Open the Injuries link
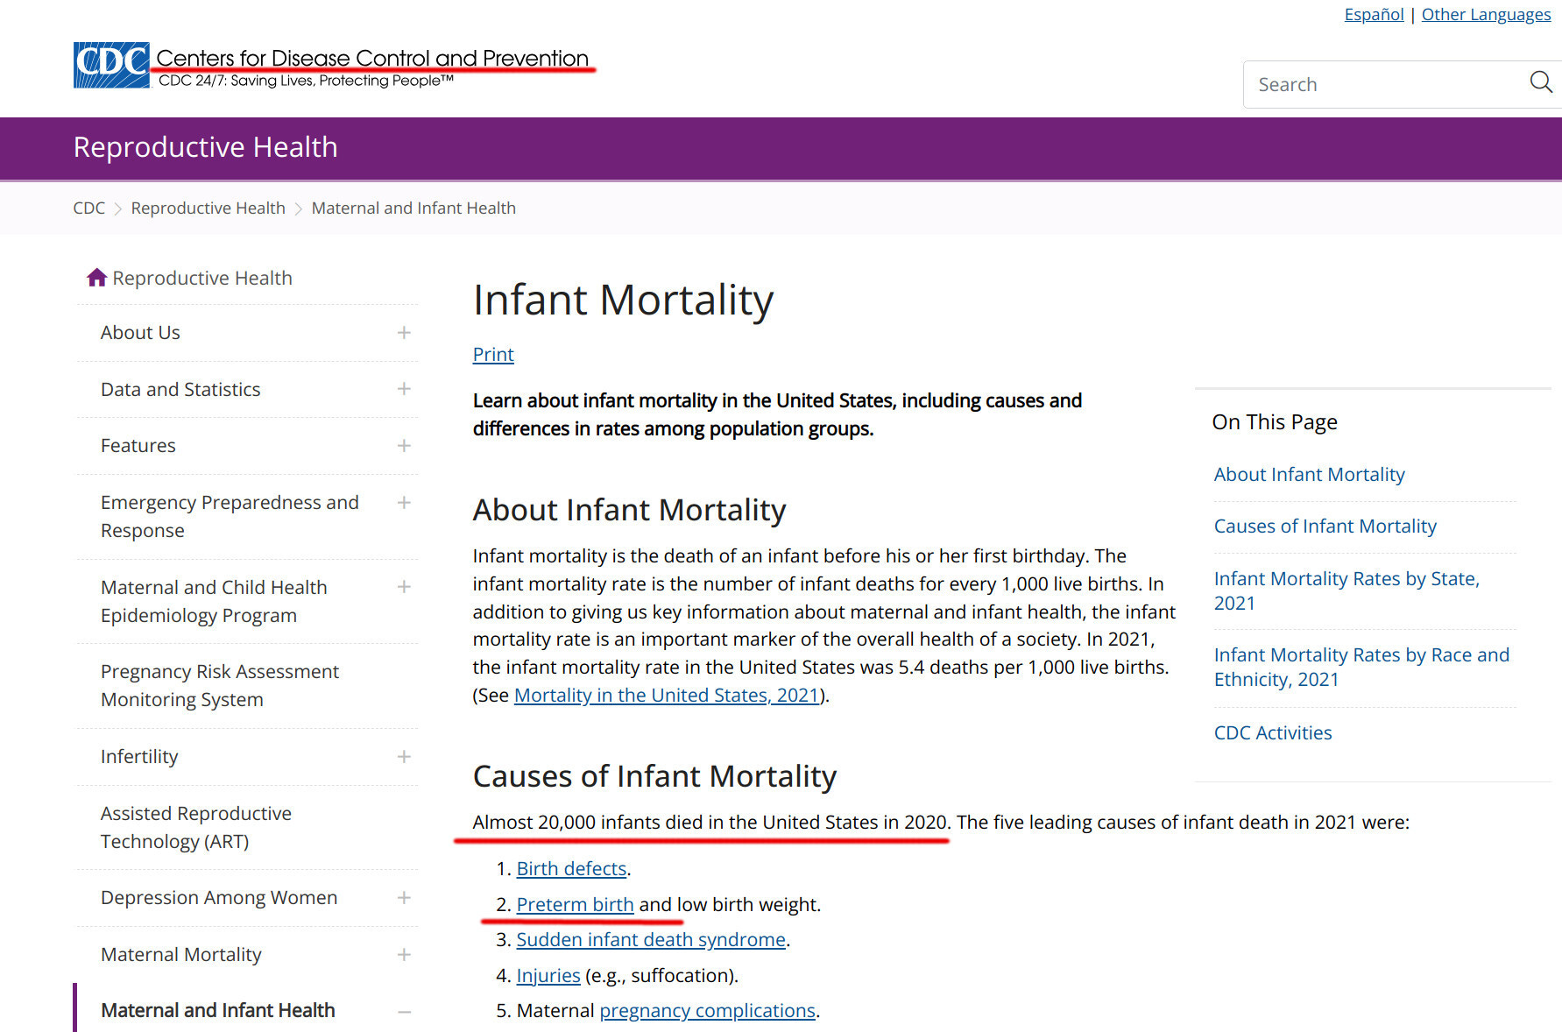This screenshot has height=1032, width=1562. click(548, 976)
